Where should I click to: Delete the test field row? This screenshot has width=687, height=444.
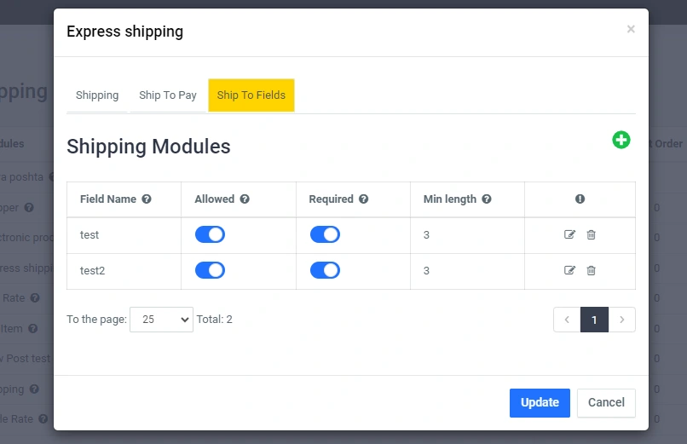click(591, 234)
